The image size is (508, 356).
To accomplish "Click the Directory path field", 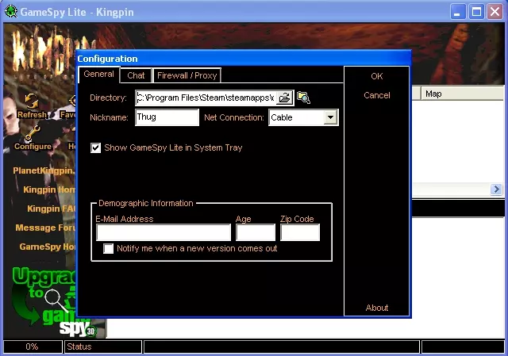I will tap(206, 98).
